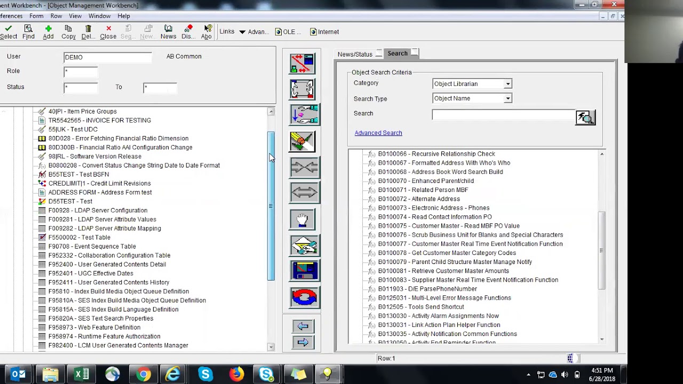The width and height of the screenshot is (683, 384).
Task: Click the gray double-headed arrow button
Action: [x=304, y=193]
